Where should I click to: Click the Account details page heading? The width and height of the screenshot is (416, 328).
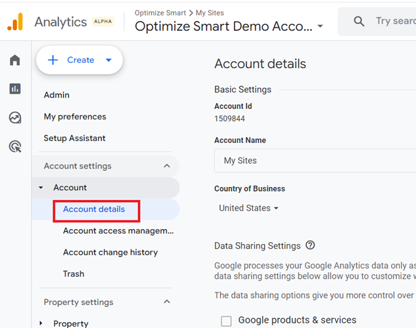[x=260, y=64]
